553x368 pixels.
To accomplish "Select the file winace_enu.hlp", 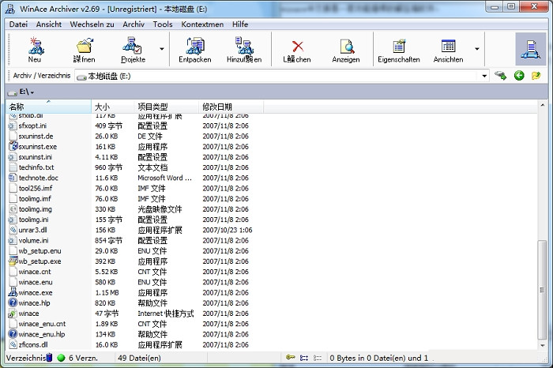I will (42, 334).
